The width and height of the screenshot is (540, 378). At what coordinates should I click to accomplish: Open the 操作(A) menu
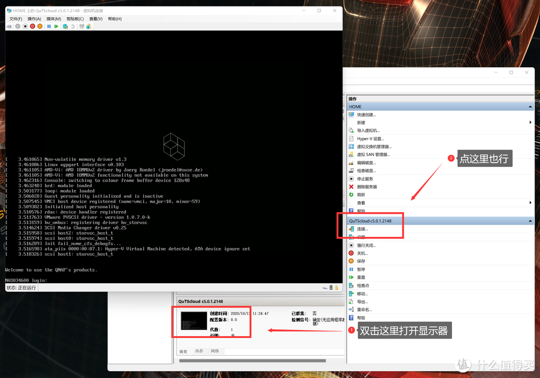point(34,19)
